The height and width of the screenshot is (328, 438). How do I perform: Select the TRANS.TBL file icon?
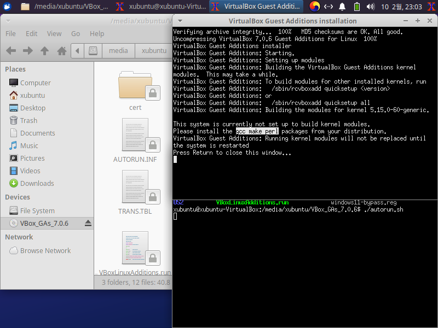pos(135,187)
